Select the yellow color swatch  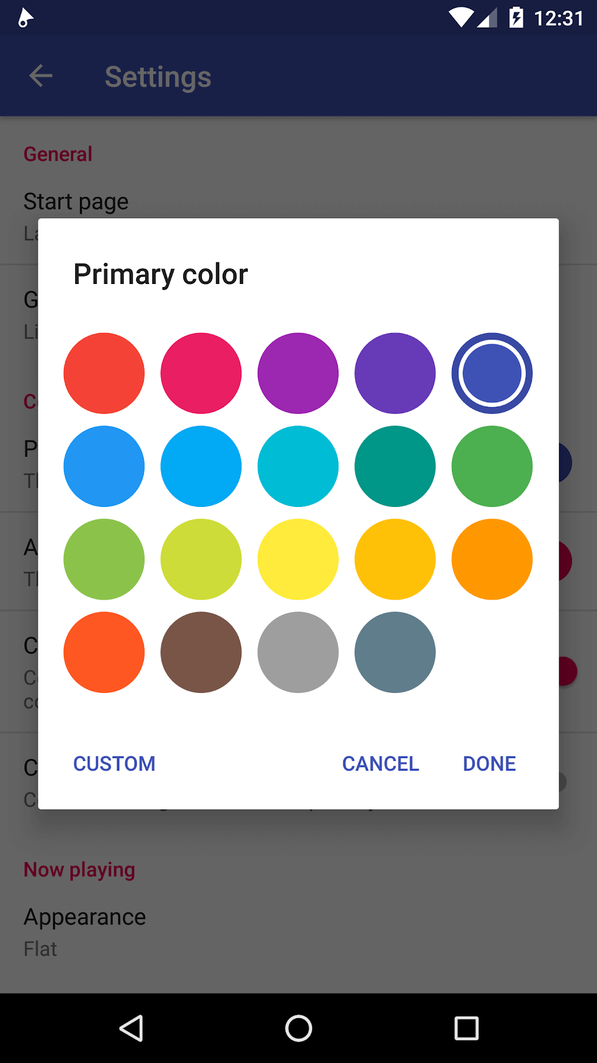(298, 559)
